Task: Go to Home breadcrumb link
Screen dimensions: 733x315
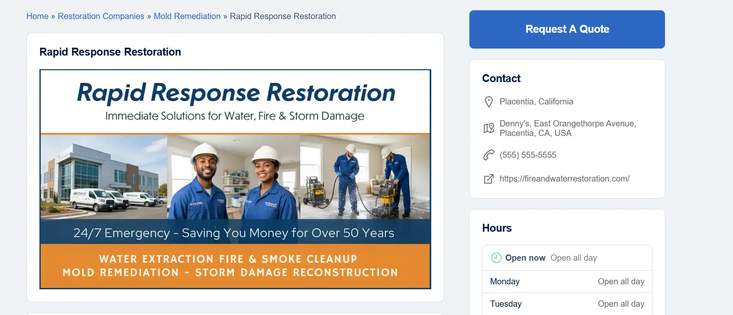Action: [37, 16]
